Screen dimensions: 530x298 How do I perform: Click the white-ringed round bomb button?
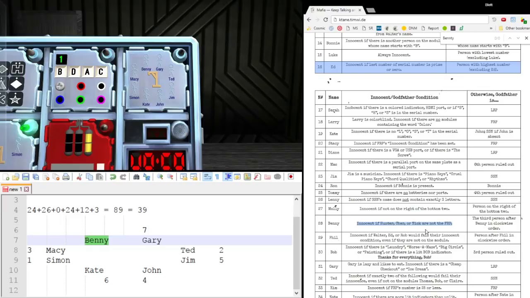(x=101, y=87)
